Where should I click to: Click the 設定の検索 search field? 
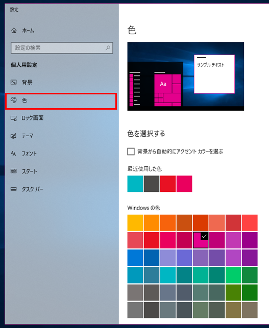pyautogui.click(x=62, y=48)
